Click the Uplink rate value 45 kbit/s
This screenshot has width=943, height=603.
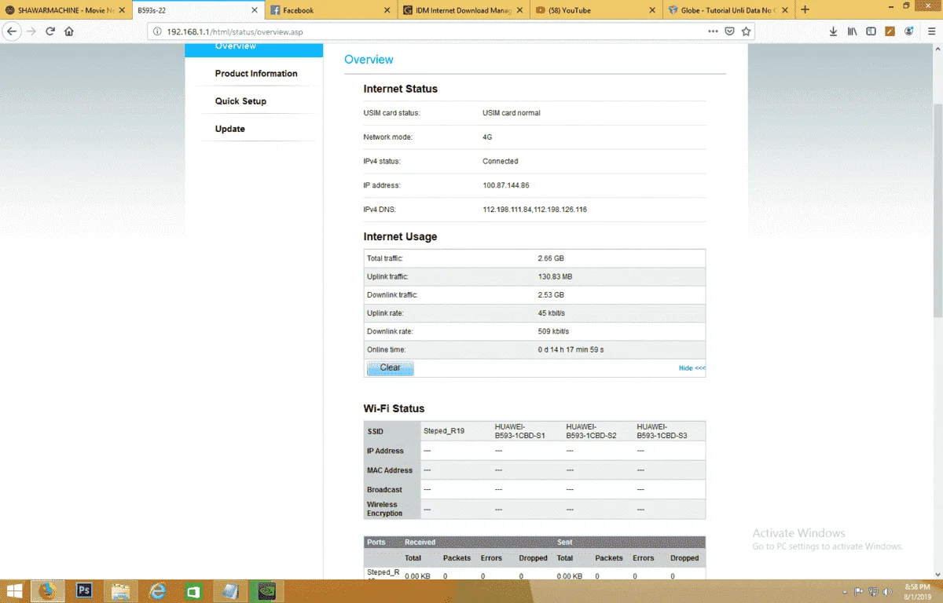pos(553,313)
